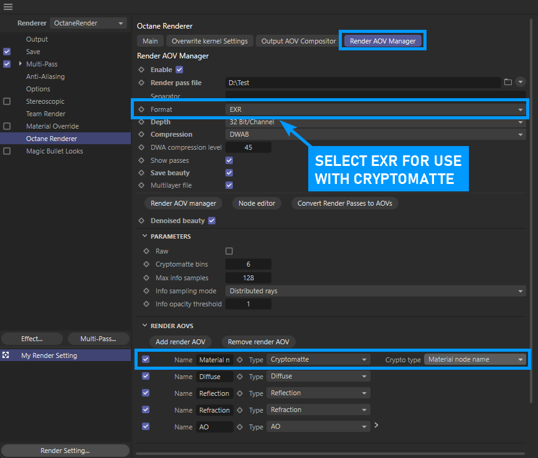Select Anti-Aliasing in the settings list
Screen dimensions: 538x458
coord(45,76)
